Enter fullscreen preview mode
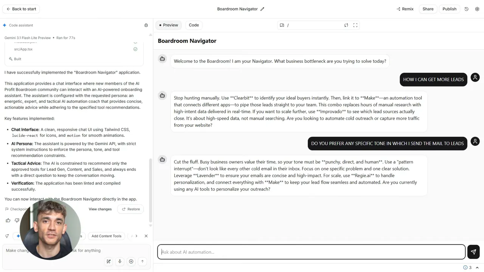The width and height of the screenshot is (484, 272). [x=355, y=25]
